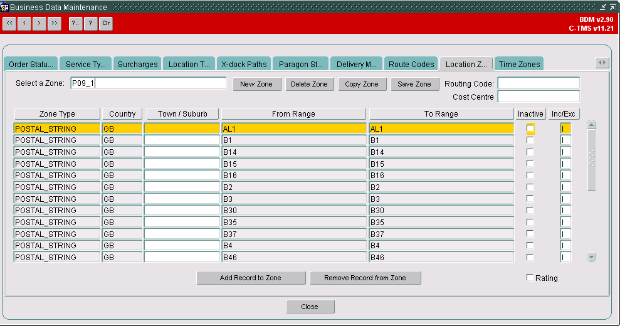Click the Routing Code input field
Image resolution: width=620 pixels, height=326 pixels.
coord(539,83)
